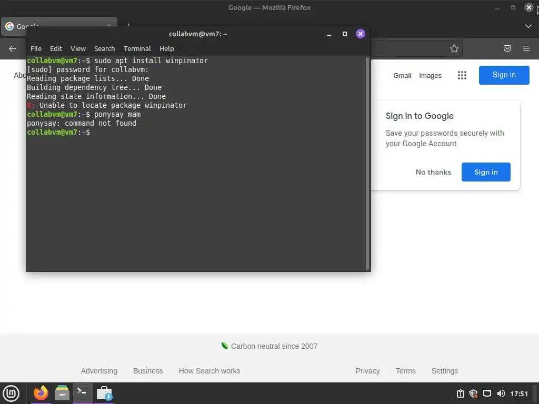Viewport: 539px width, 404px height.
Task: Close the Firefox window
Action: tap(528, 7)
